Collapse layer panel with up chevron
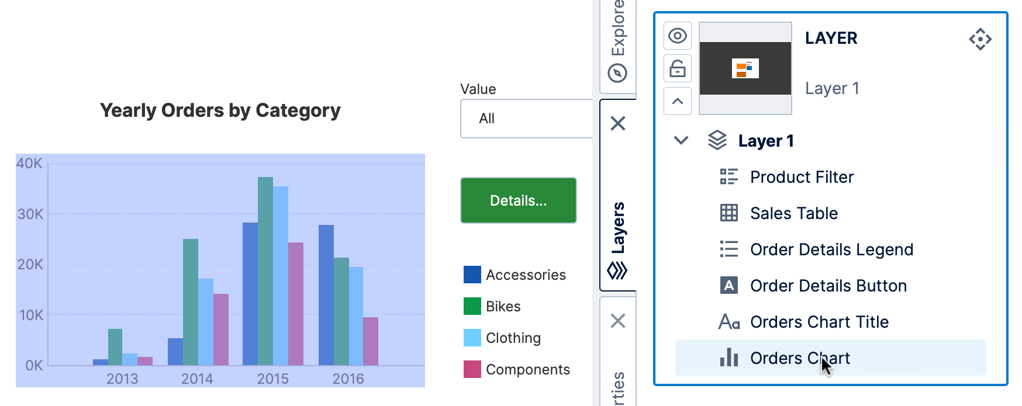 678,102
